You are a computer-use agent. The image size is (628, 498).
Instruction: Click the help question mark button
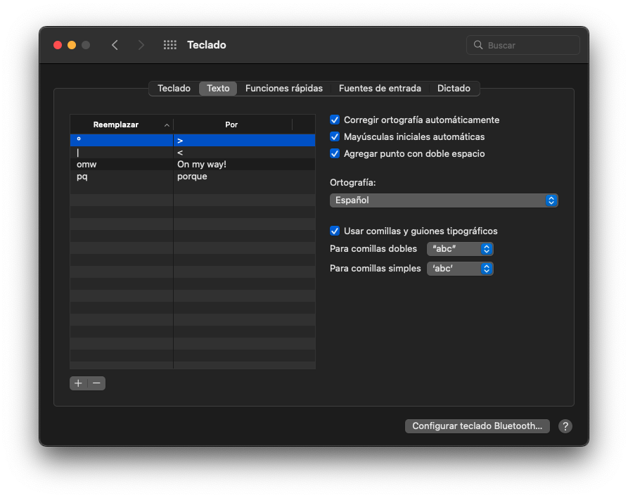pos(565,426)
